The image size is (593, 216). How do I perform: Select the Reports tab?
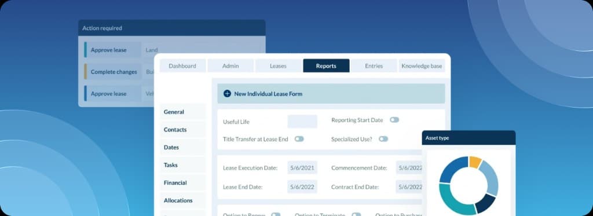(x=326, y=66)
